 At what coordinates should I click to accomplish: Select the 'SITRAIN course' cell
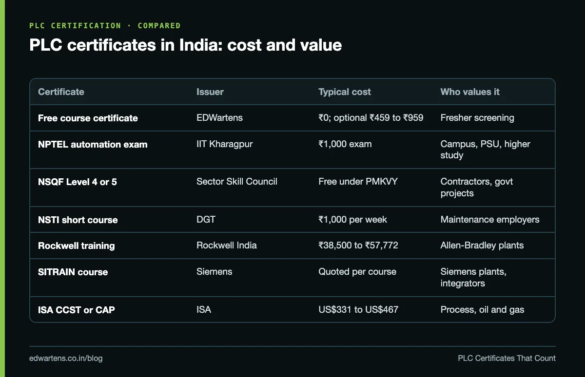(x=73, y=272)
